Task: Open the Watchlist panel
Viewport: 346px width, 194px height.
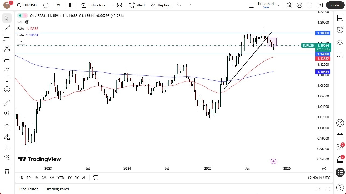Action: click(x=340, y=17)
